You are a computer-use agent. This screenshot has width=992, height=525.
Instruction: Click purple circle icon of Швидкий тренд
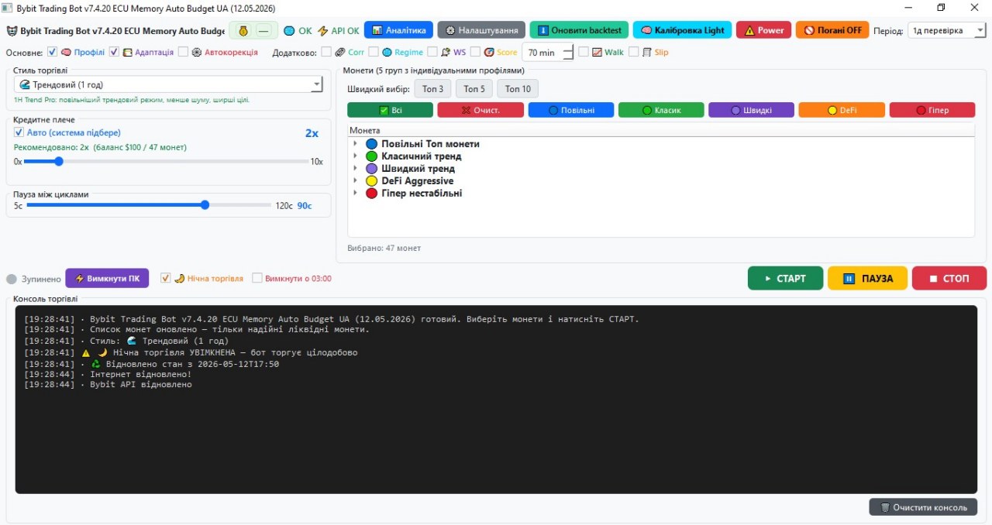click(x=371, y=168)
